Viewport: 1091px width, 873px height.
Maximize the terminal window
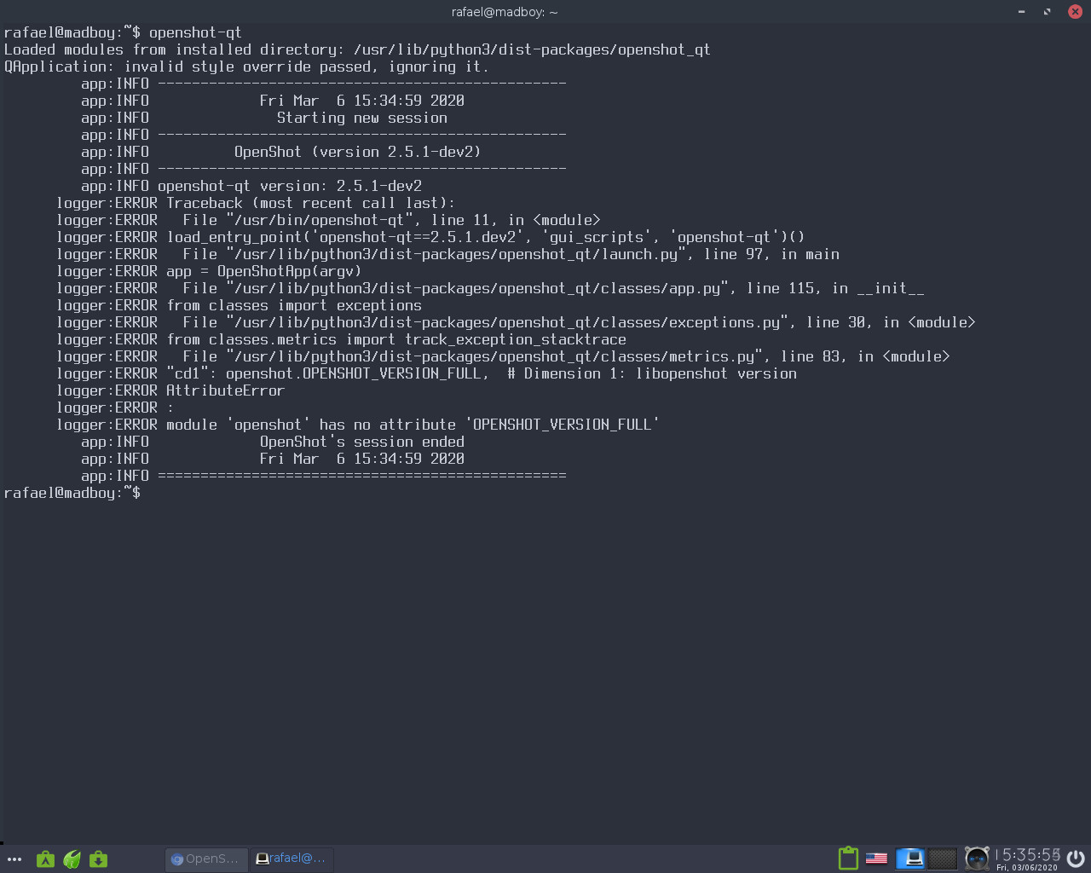(1047, 12)
